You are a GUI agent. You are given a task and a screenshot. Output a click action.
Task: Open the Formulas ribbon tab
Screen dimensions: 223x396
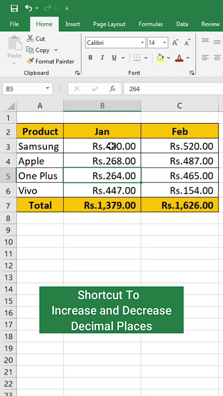[x=151, y=24]
